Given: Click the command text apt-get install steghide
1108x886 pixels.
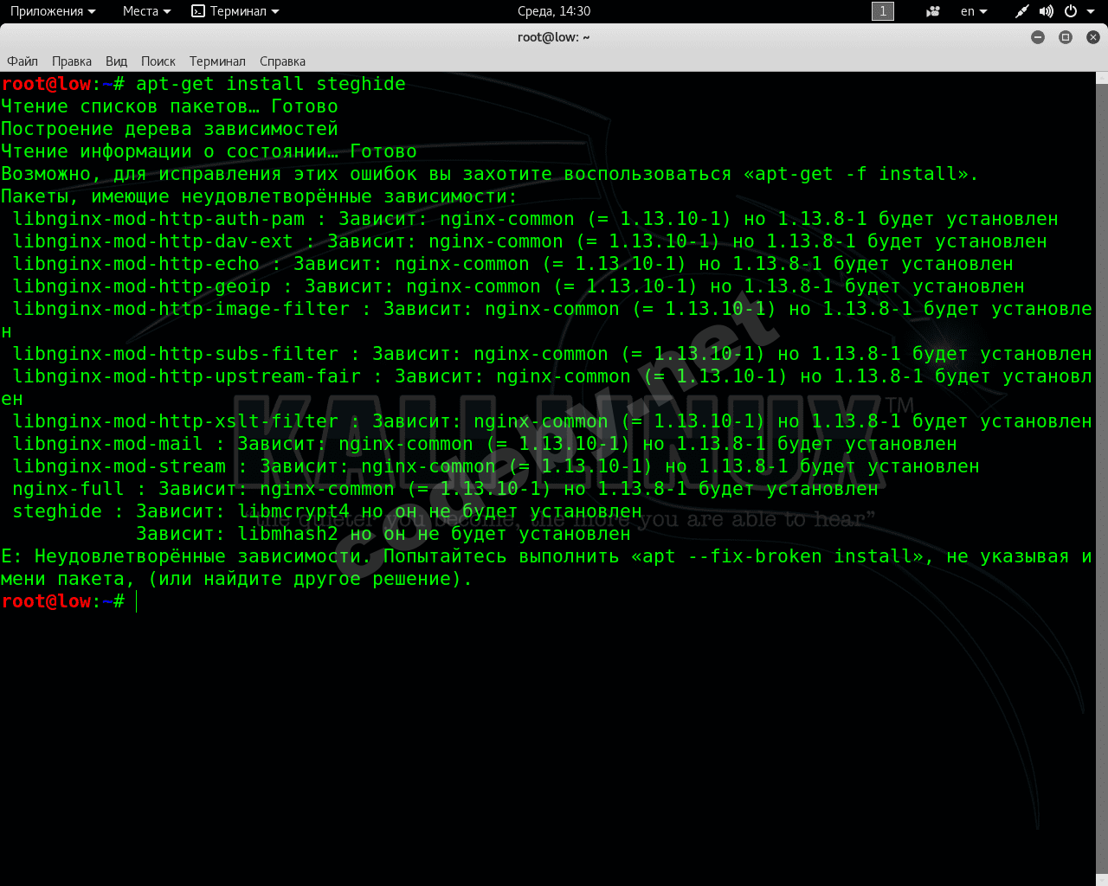Looking at the screenshot, I should point(271,84).
